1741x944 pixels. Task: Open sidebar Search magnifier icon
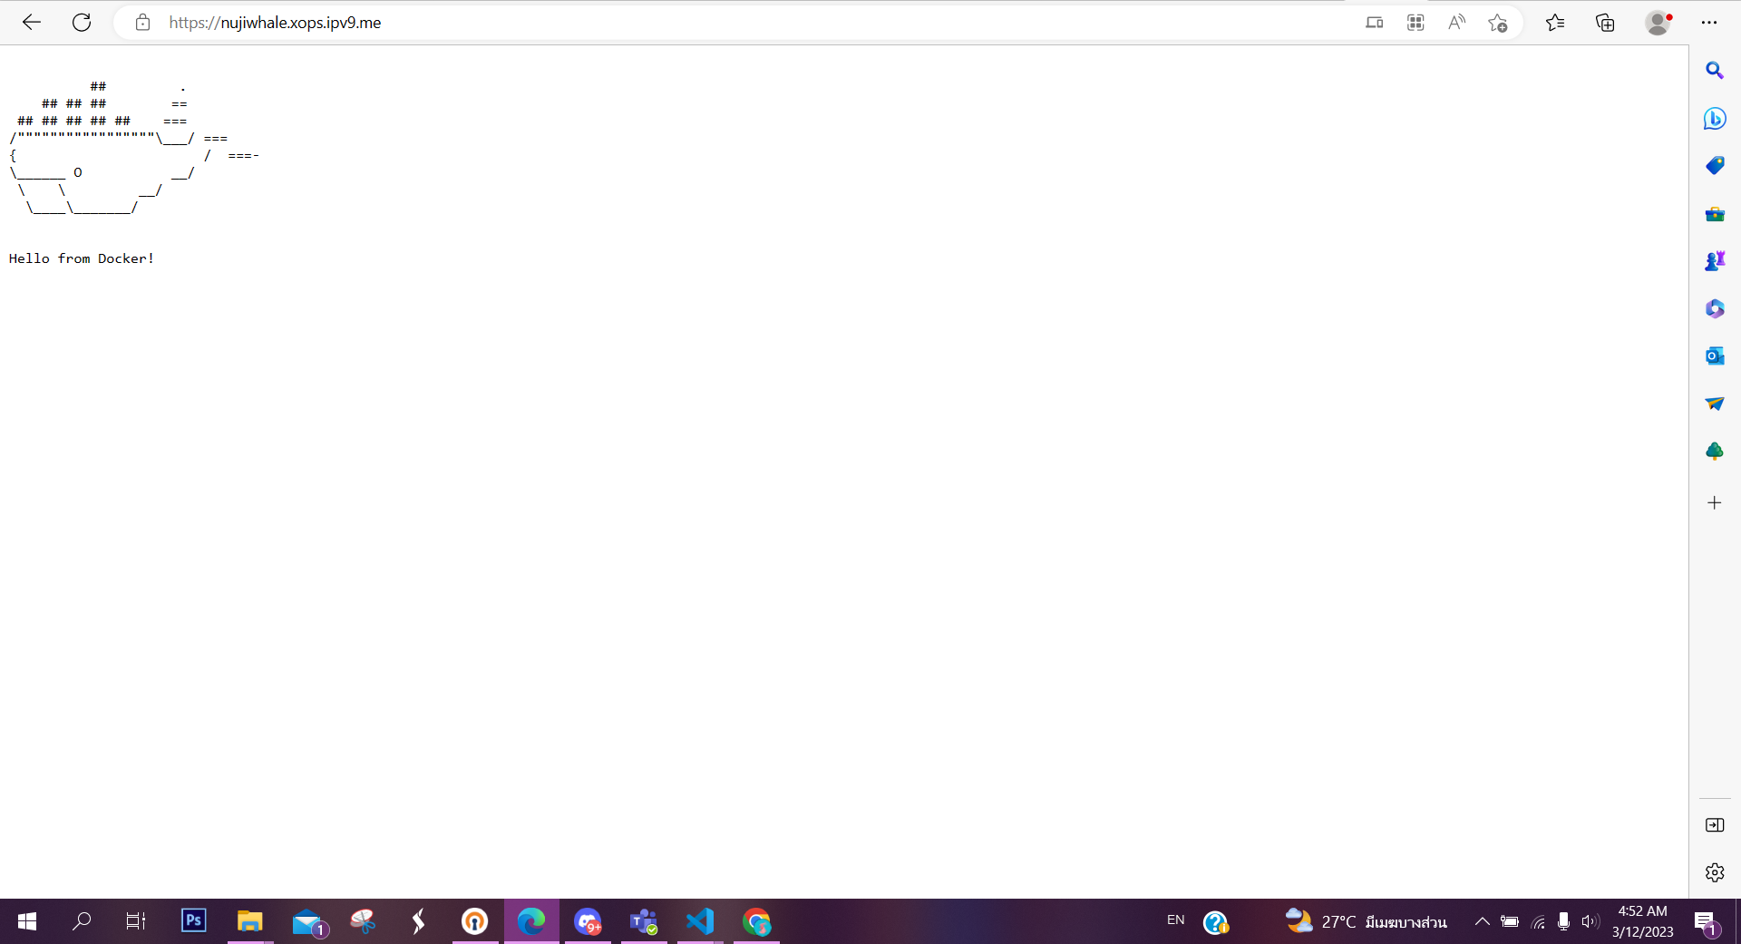pyautogui.click(x=1714, y=71)
